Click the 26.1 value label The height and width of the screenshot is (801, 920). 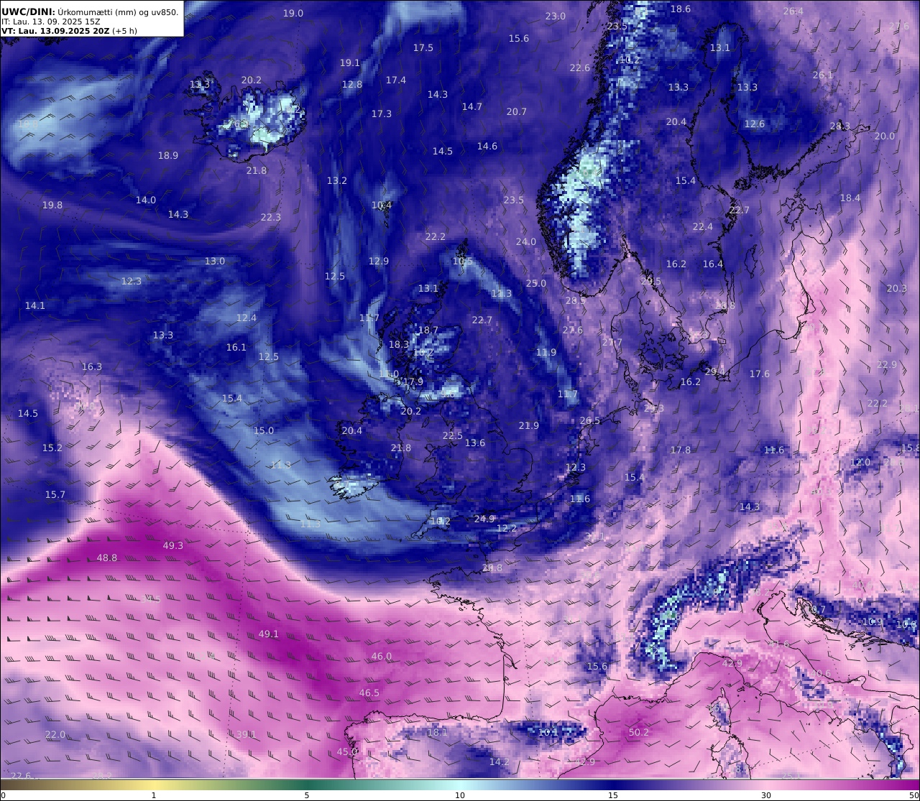click(823, 75)
